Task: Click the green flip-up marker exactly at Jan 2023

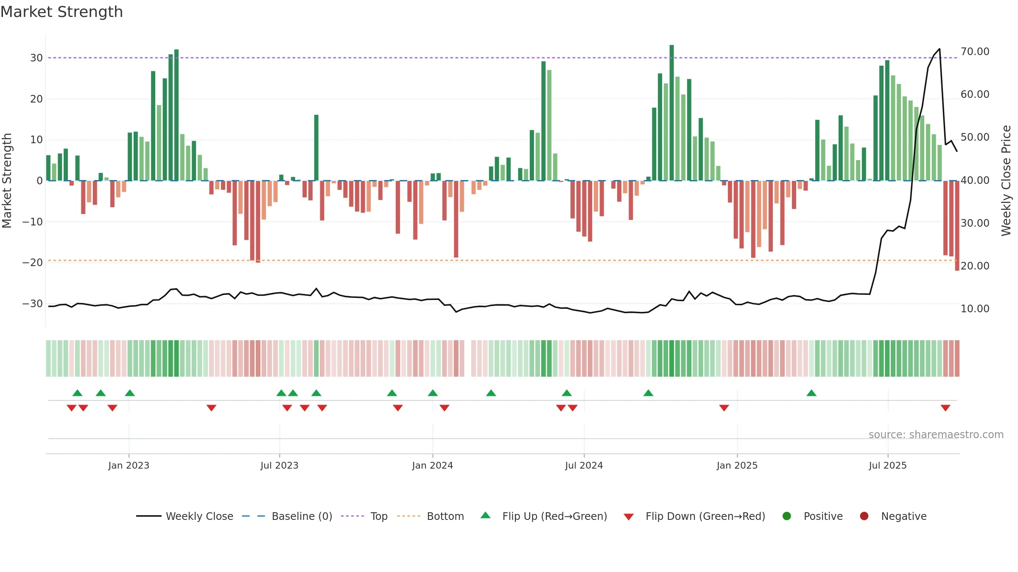Action: pyautogui.click(x=130, y=393)
